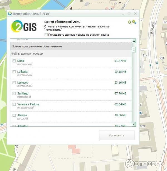Enable showing data only in Russian

[46, 35]
